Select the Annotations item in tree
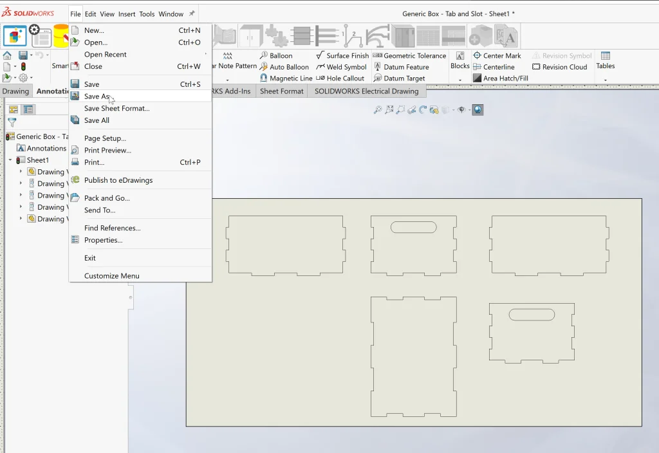 pyautogui.click(x=46, y=149)
